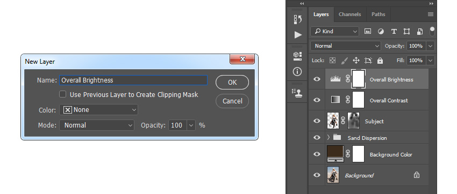Toggle layer filtering switch on or off
Viewport: 457px width, 194px height.
[432, 32]
